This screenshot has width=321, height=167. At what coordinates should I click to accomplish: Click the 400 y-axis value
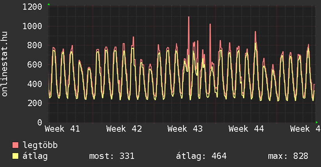(x=35, y=84)
